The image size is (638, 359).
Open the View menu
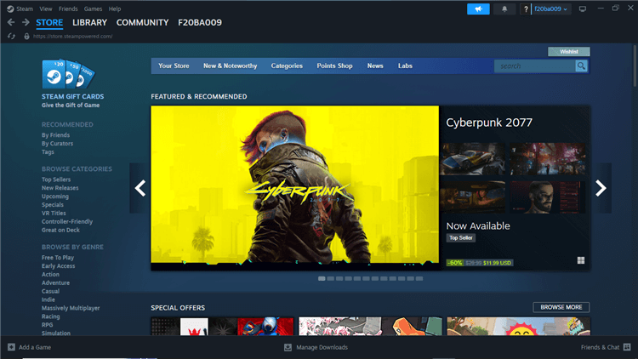point(46,9)
